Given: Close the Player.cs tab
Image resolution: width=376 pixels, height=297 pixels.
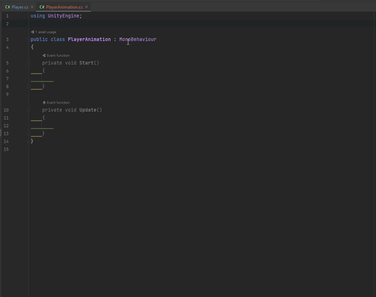Looking at the screenshot, I should tap(32, 7).
